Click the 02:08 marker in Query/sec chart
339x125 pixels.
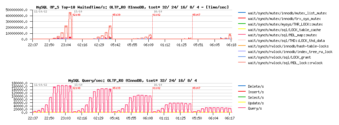pos(77,88)
